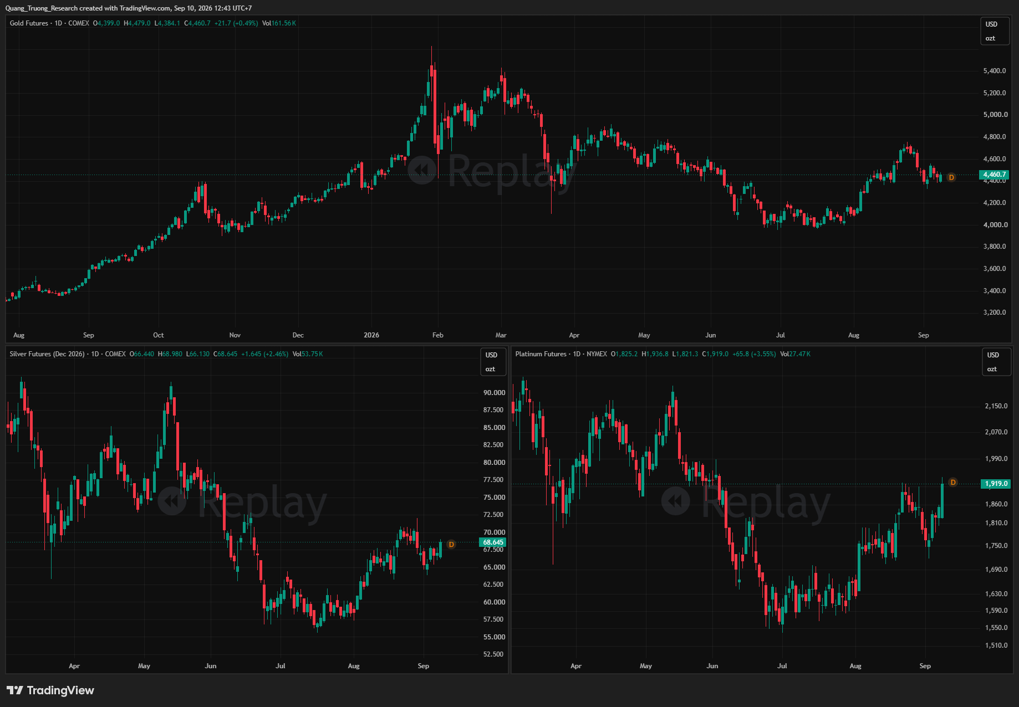Viewport: 1019px width, 707px height.
Task: Click the 2026 label on Gold time axis
Action: 371,335
